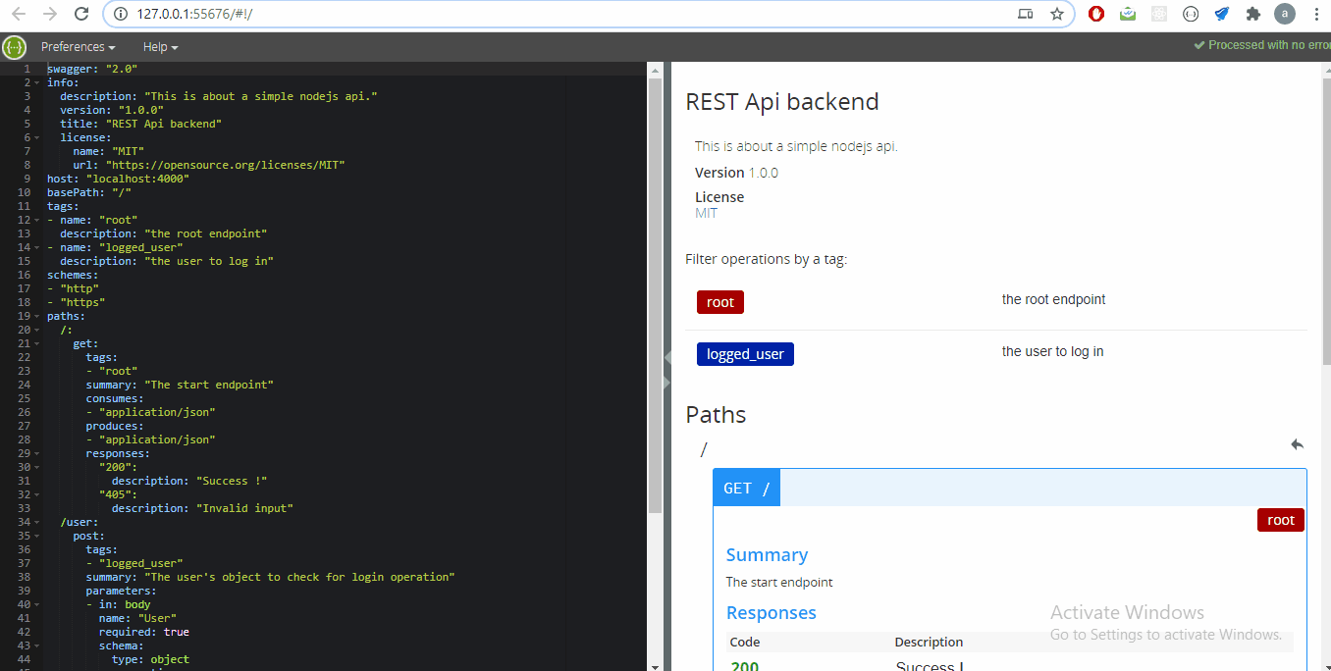The image size is (1331, 671).
Task: Click the green checkmark status icon
Action: (1199, 45)
